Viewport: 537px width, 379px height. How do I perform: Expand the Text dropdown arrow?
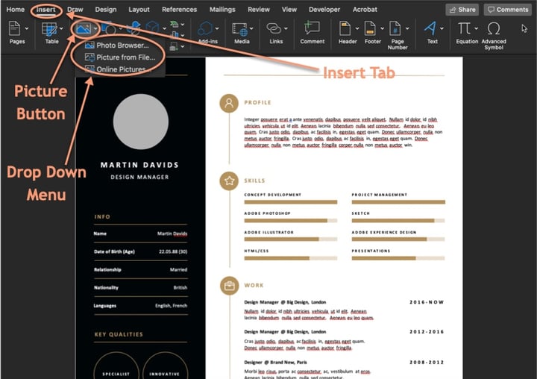[442, 28]
